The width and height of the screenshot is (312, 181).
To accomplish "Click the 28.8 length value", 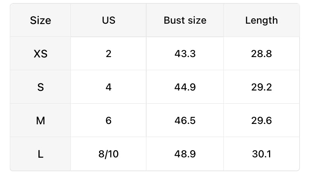I will (262, 54).
